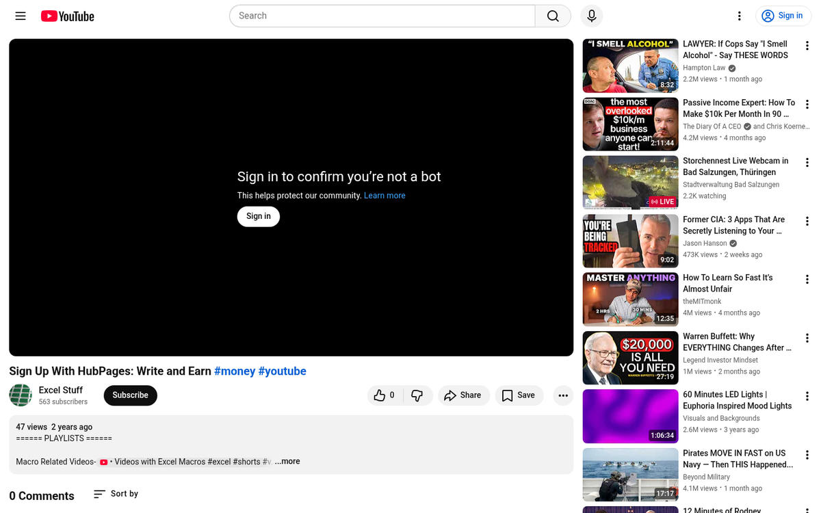This screenshot has height=513, width=821.
Task: Open the #money hashtag link
Action: (235, 371)
